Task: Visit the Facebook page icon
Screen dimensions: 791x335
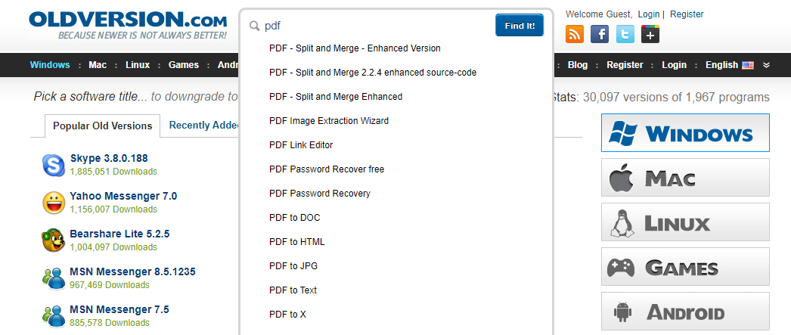Action: pyautogui.click(x=600, y=34)
